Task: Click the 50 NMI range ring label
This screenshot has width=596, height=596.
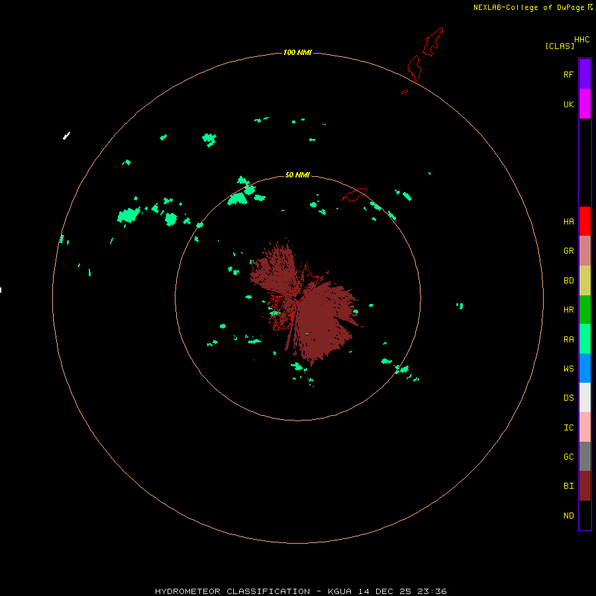Action: [x=297, y=175]
